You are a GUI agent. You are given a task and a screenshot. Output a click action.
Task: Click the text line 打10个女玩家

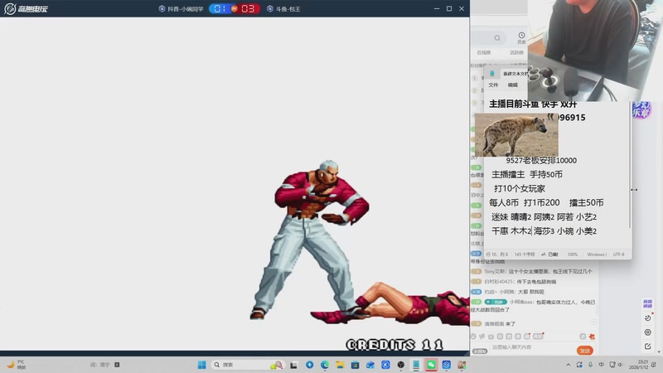click(x=520, y=189)
